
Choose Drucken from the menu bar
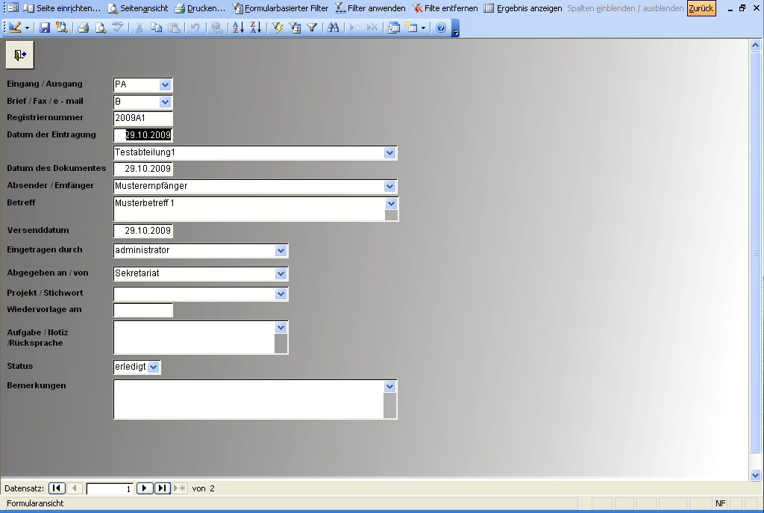tap(200, 8)
